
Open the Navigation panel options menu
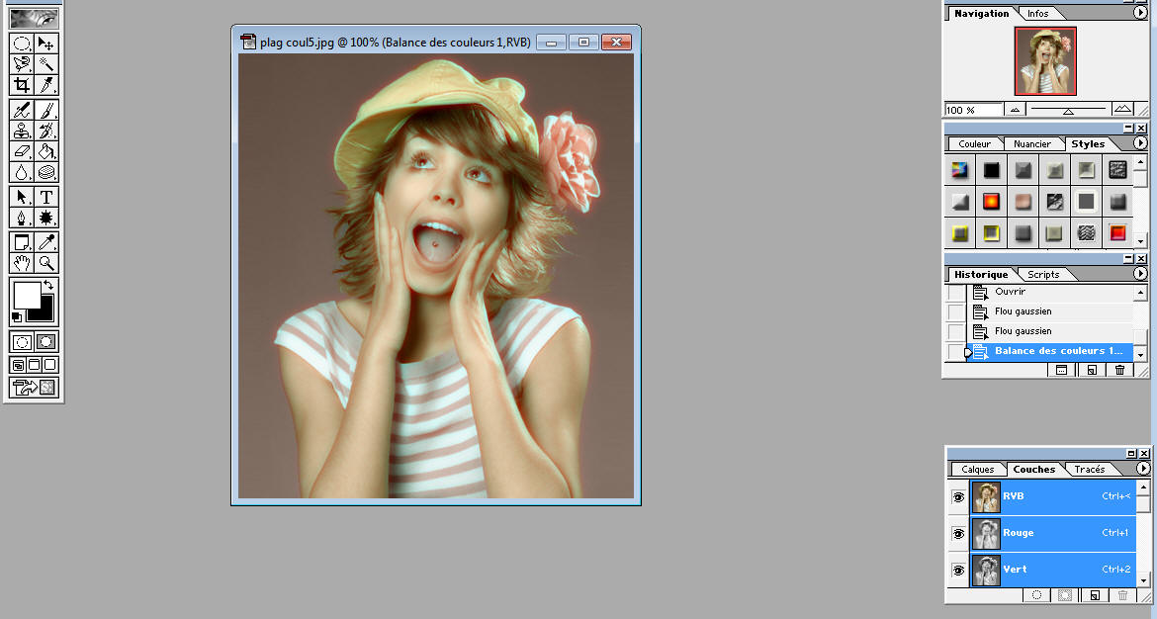(1140, 13)
